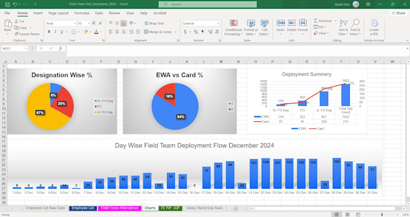Toggle Wrap Text
This screenshot has height=217, width=410.
tap(154, 23)
